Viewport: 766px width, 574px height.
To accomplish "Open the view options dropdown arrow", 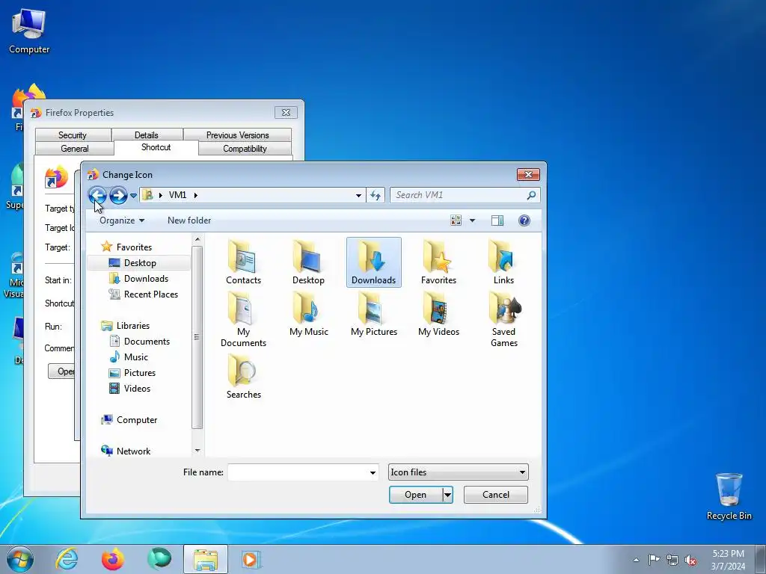I will point(472,220).
